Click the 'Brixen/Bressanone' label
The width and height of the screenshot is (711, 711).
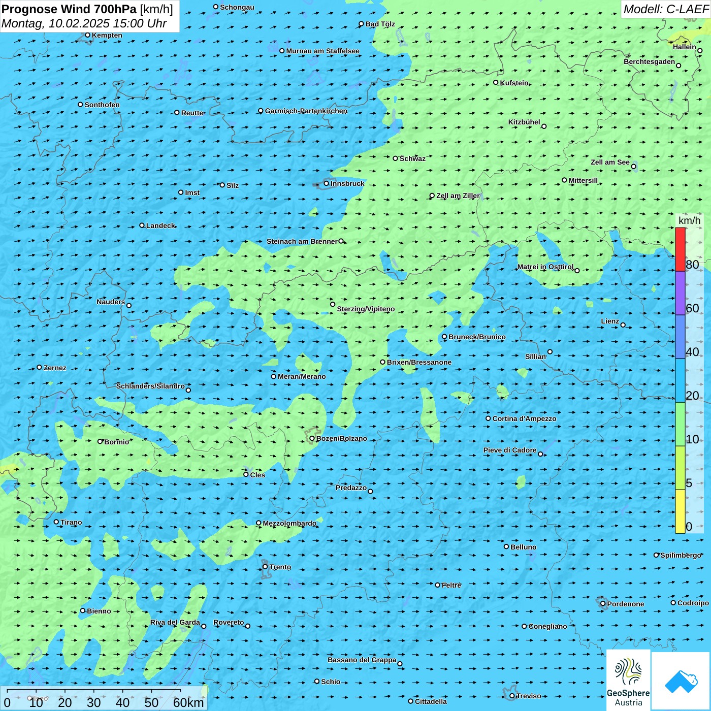click(419, 362)
